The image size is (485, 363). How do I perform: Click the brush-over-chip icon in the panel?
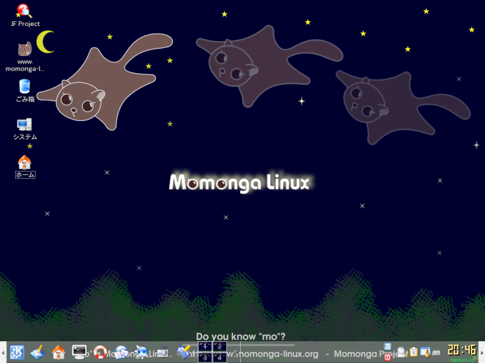[184, 352]
